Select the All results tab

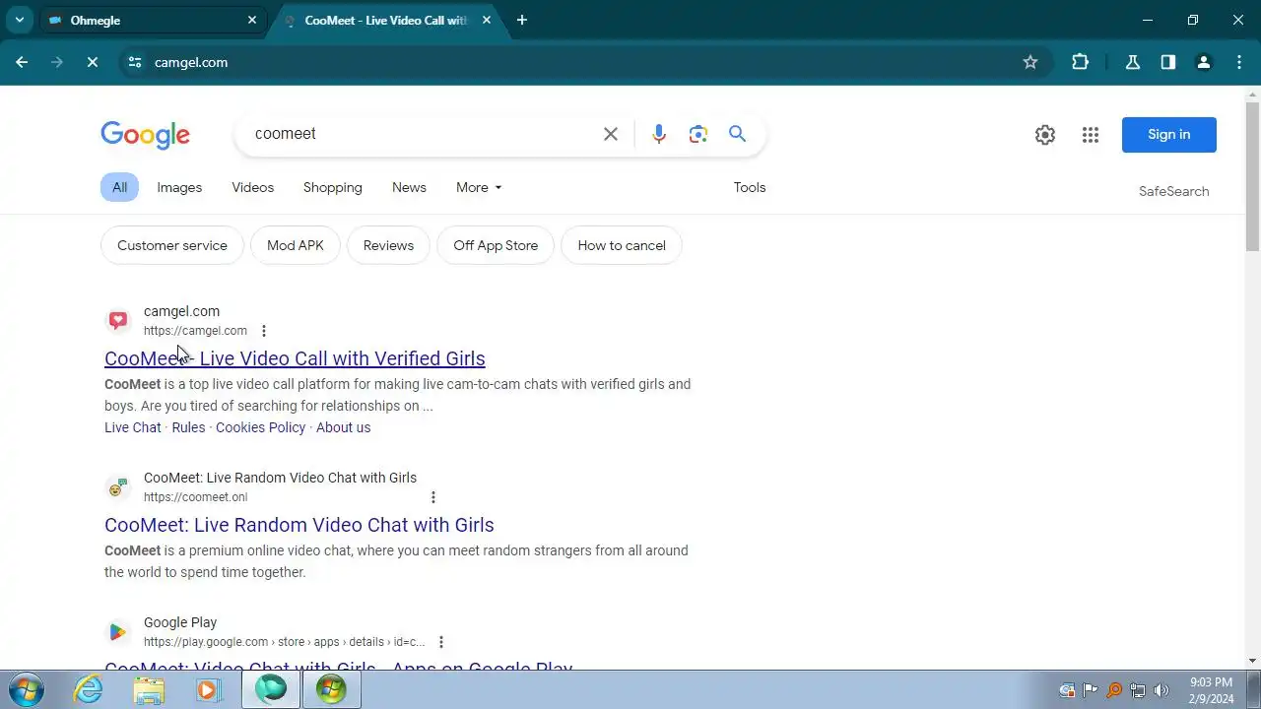click(x=119, y=187)
